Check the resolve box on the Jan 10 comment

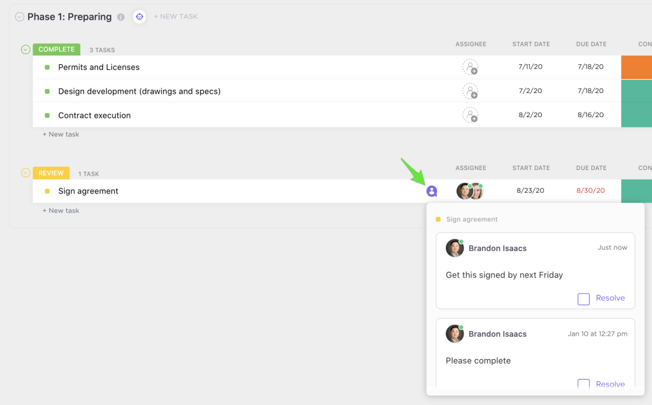pos(583,384)
